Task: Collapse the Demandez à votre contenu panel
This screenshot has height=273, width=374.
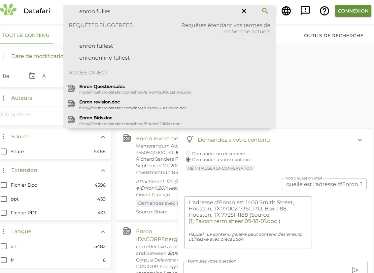Action: (x=360, y=140)
